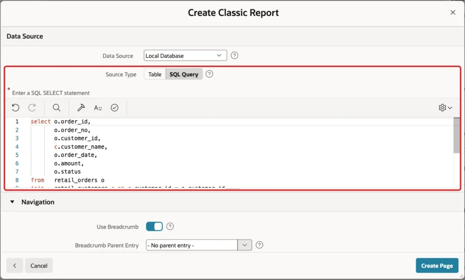The image size is (465, 280).
Task: Open the Find search icon in editor
Action: coord(57,107)
